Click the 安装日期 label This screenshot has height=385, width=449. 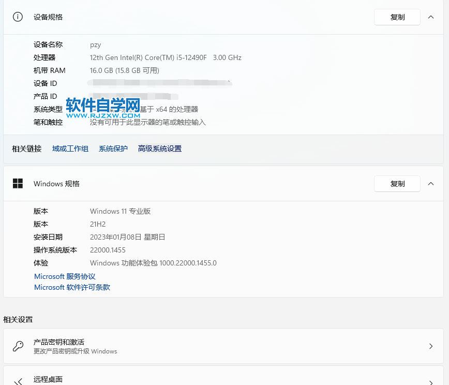click(x=48, y=237)
